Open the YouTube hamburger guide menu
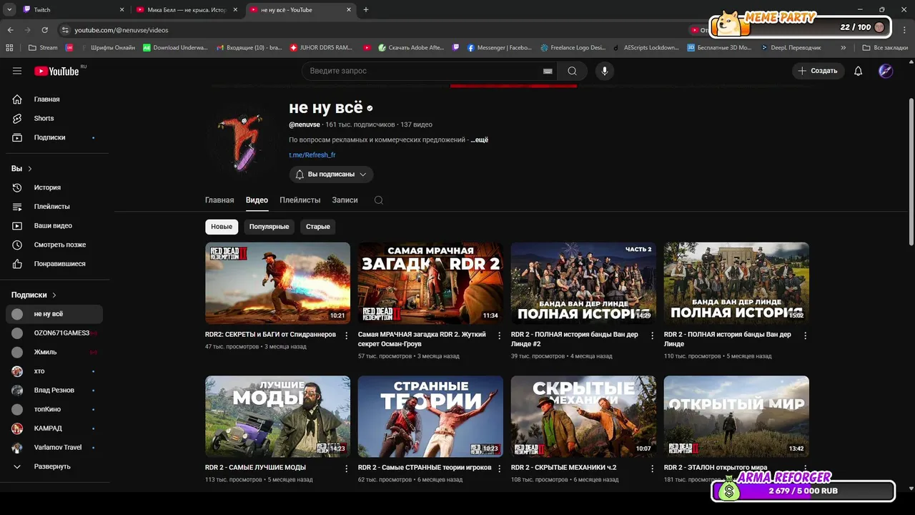915x515 pixels. pos(17,71)
